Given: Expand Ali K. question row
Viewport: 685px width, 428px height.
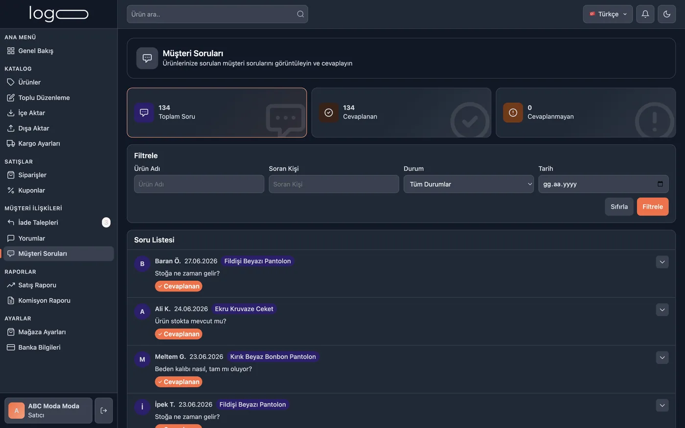Looking at the screenshot, I should pos(662,310).
